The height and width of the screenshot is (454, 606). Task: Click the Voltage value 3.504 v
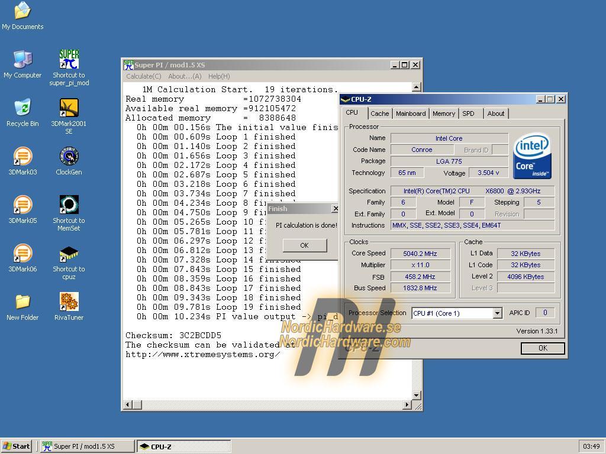click(x=488, y=173)
